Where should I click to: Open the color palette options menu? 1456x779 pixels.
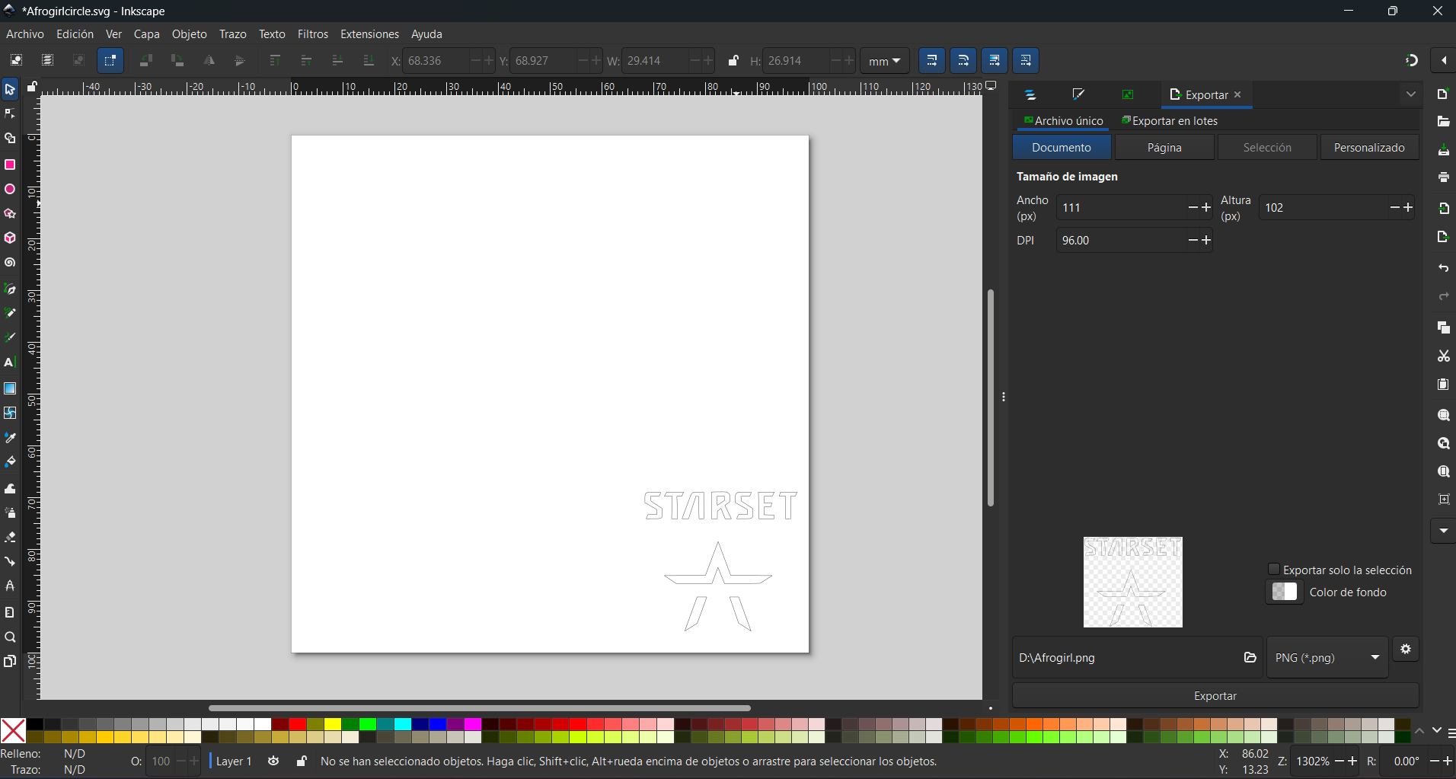point(1451,733)
